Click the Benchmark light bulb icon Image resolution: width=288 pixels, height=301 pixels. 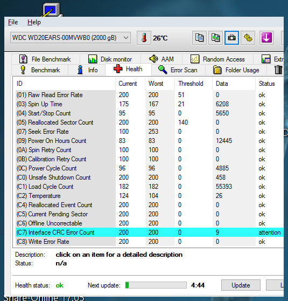pos(23,70)
